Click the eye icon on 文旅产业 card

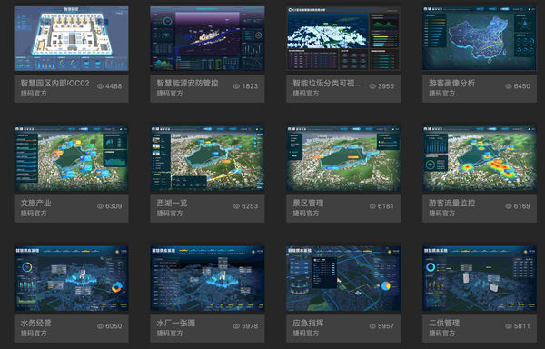[100, 206]
